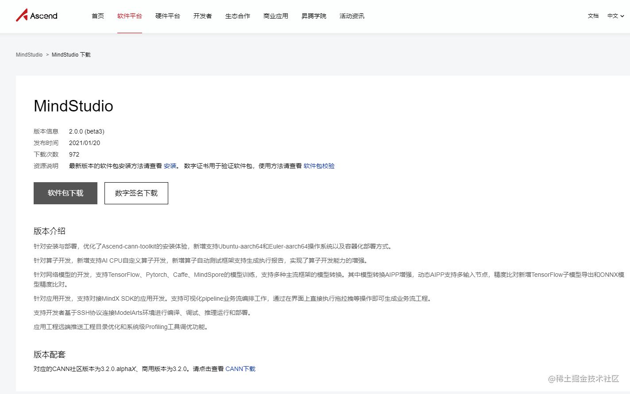Click the 发布时间 label
The width and height of the screenshot is (630, 394).
46,143
